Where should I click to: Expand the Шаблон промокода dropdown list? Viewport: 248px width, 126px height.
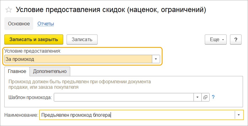(x=197, y=97)
